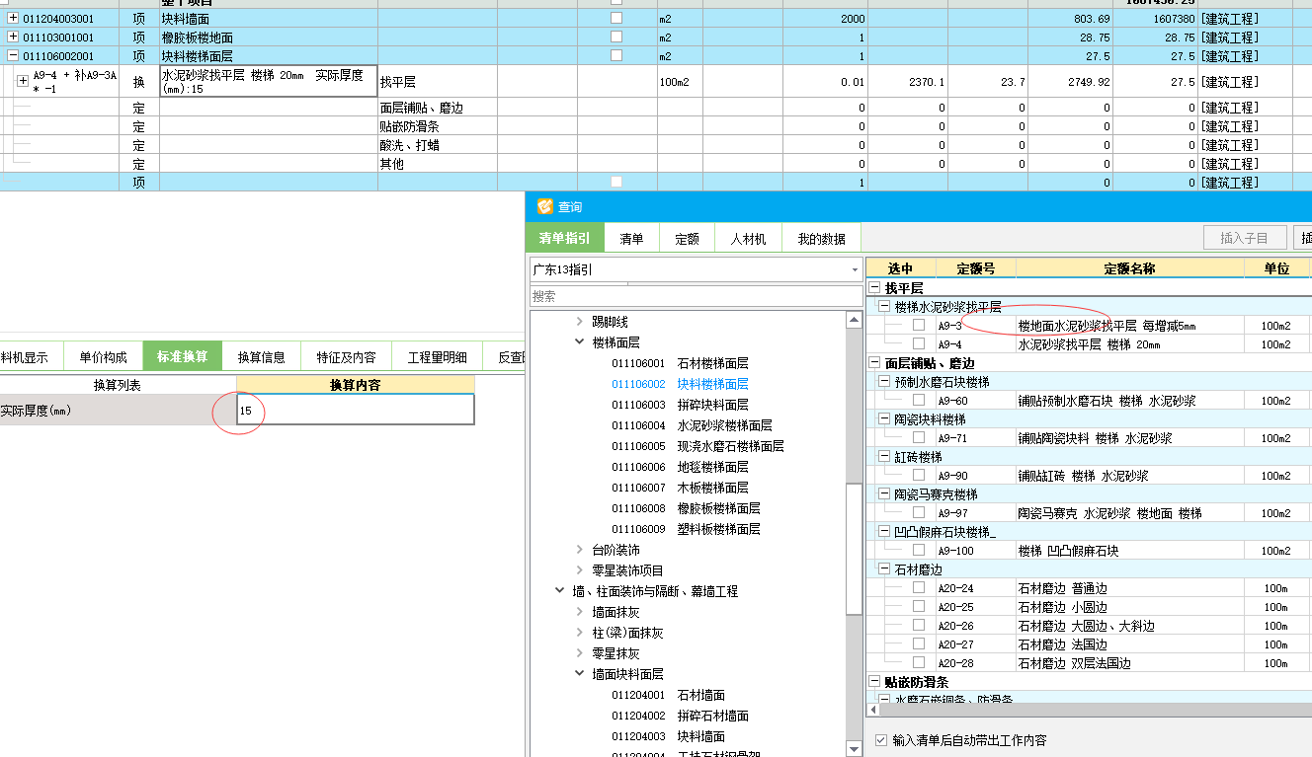The height and width of the screenshot is (757, 1312).
Task: Click the 查询 dialog title icon
Action: click(544, 206)
